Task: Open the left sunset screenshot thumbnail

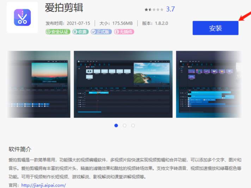Action: 38,84
